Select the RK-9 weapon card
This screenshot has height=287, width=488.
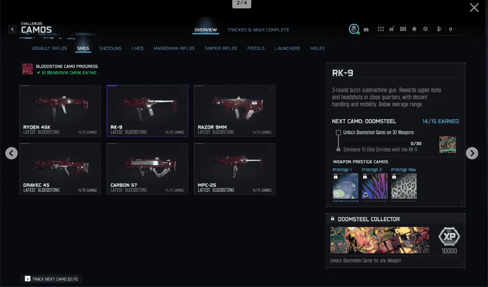click(147, 111)
